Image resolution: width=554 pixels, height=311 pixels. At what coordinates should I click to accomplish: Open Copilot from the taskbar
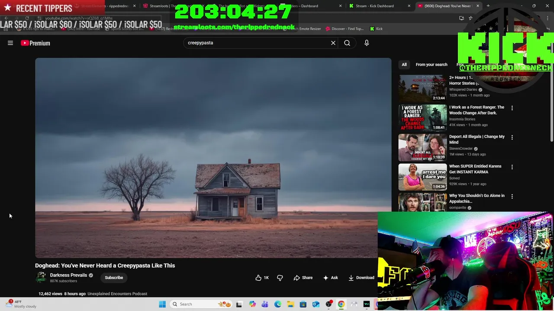click(x=252, y=304)
